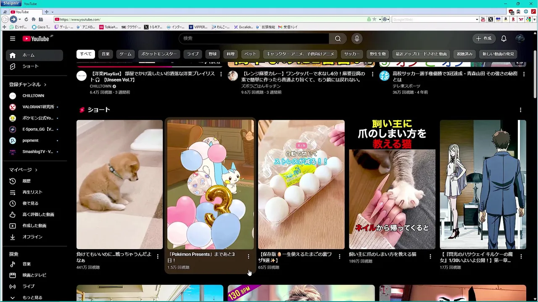Open VALORANT研究所 channel in sidebar

tap(34, 107)
